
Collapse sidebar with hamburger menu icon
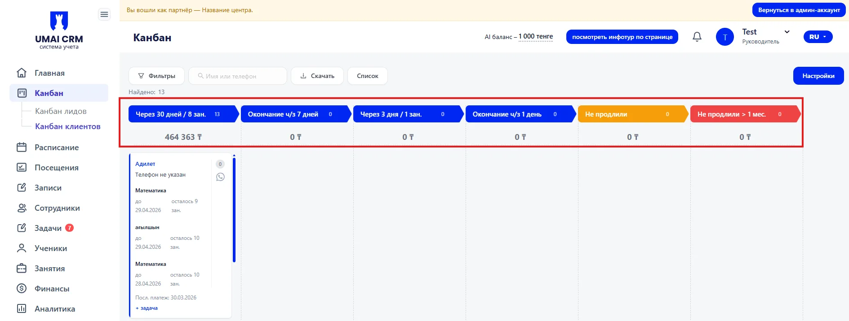(104, 15)
